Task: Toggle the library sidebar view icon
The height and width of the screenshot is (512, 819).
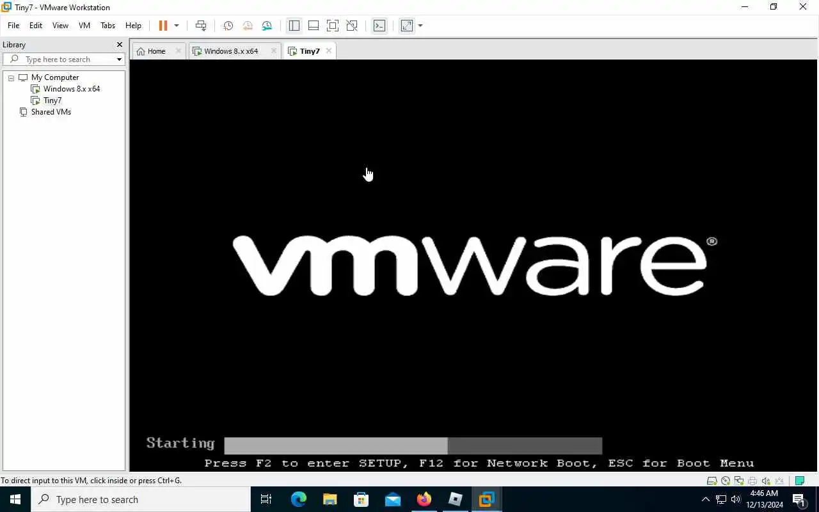Action: [294, 26]
